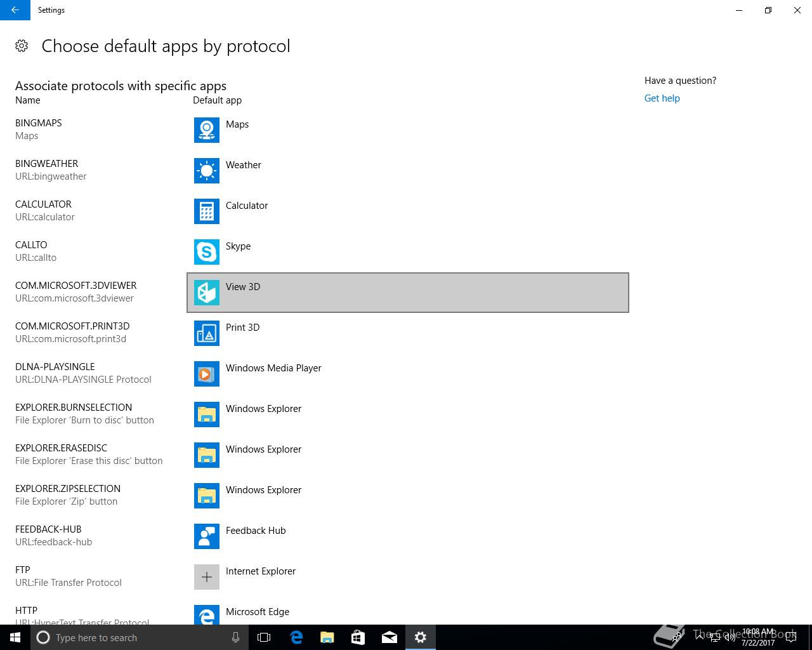Change the Windows Media Player default label
Screen dimensions: 812x650
(x=273, y=368)
